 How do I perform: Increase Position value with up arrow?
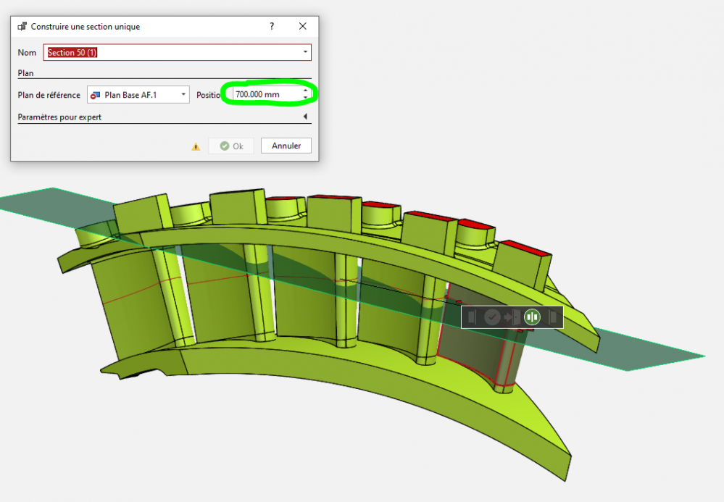(x=306, y=91)
